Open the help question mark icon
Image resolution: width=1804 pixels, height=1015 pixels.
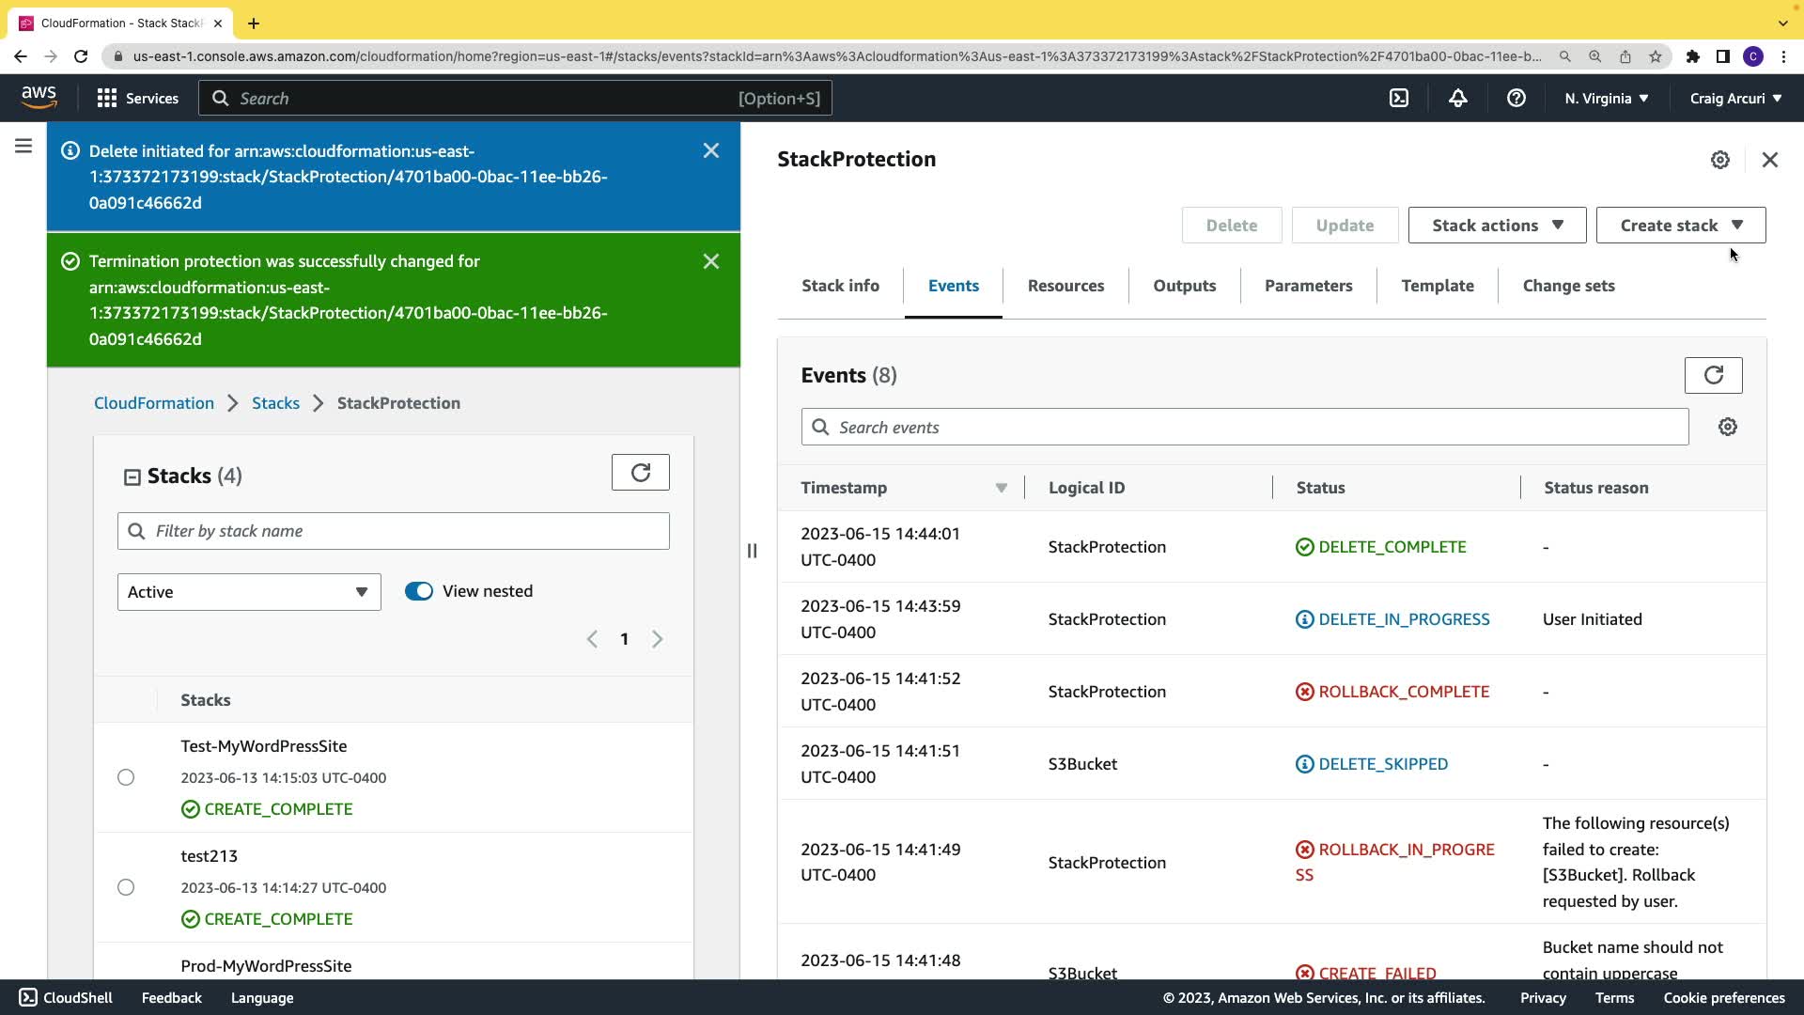click(1516, 98)
